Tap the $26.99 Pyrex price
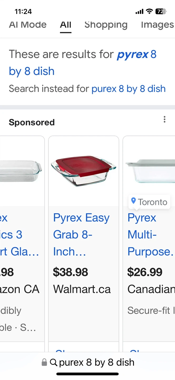 pyautogui.click(x=145, y=272)
